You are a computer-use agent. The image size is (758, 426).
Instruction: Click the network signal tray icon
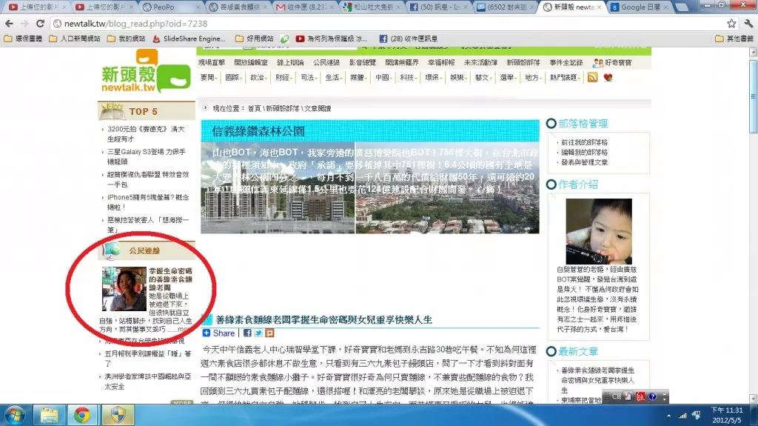(x=682, y=416)
